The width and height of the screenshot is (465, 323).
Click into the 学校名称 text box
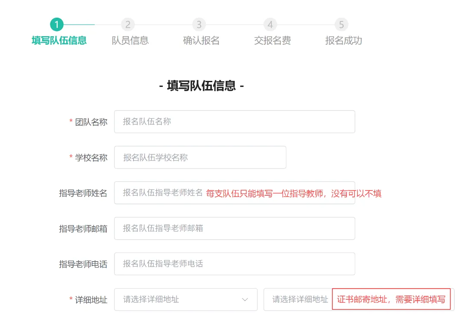click(x=200, y=157)
